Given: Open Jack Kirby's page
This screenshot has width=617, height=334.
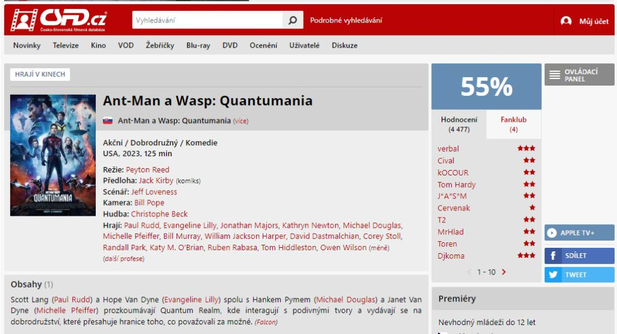Looking at the screenshot, I should pos(156,180).
